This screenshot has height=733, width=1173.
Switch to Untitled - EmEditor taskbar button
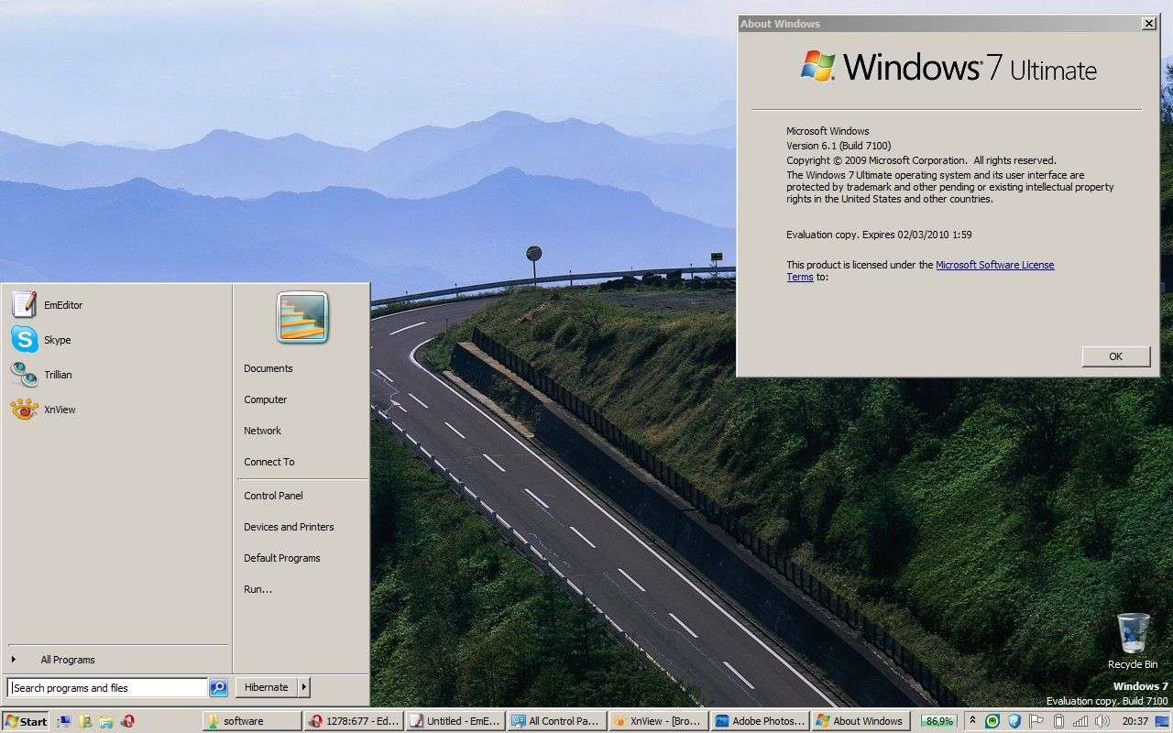pyautogui.click(x=455, y=721)
